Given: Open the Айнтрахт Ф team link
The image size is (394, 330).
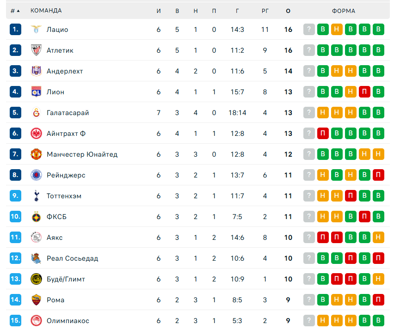Looking at the screenshot, I should (x=66, y=134).
